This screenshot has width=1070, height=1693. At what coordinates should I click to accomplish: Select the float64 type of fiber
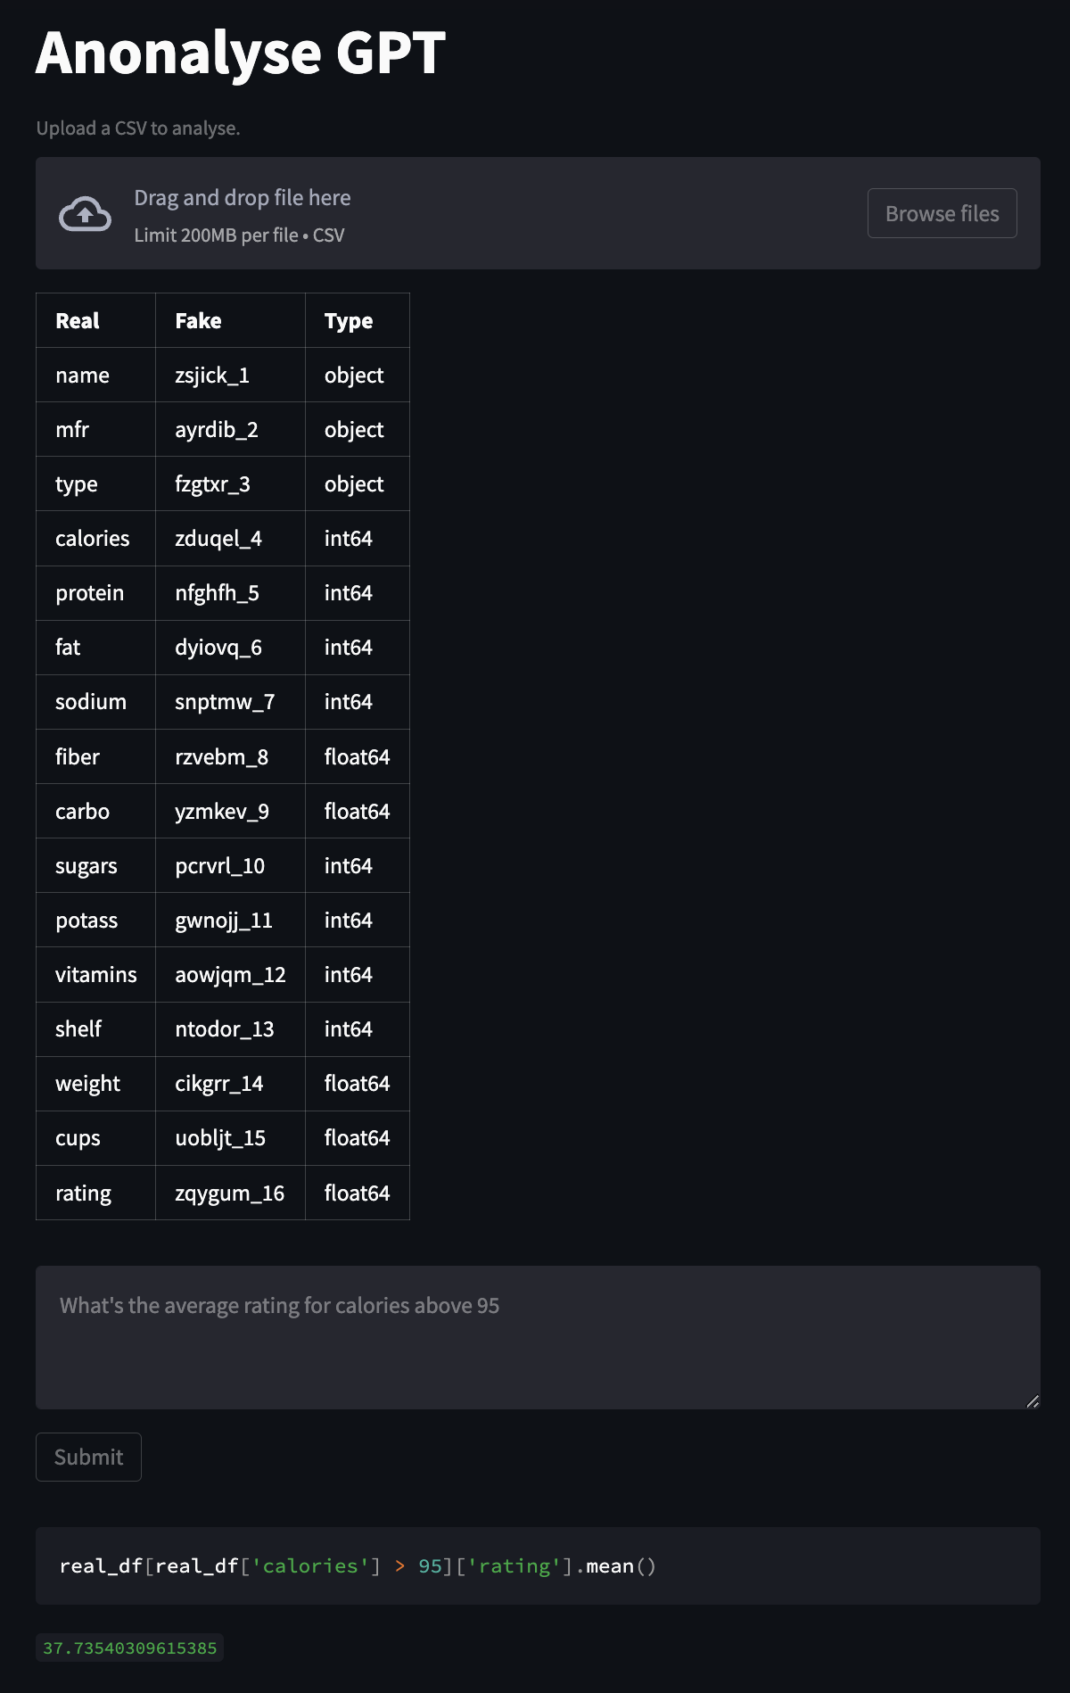coord(358,756)
